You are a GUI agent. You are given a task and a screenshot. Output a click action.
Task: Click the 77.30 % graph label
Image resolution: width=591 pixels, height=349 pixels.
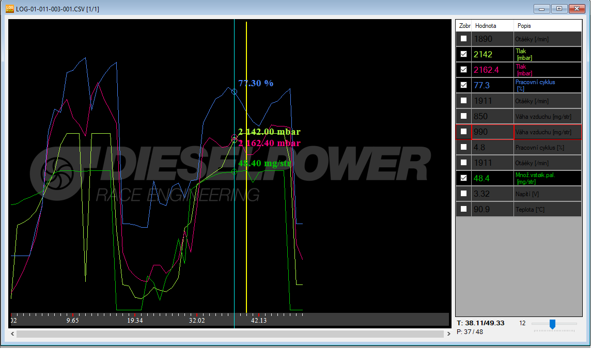pos(256,83)
